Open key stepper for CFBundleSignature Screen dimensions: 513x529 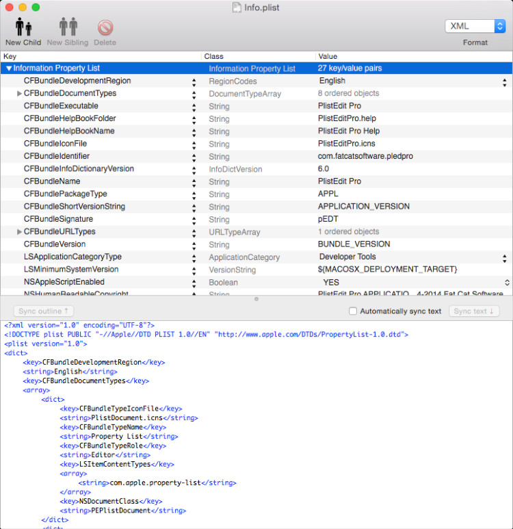click(194, 221)
